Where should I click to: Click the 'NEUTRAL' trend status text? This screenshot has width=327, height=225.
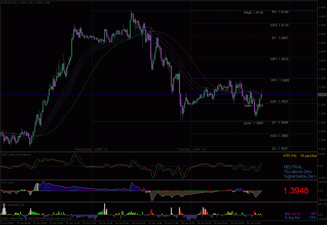click(293, 167)
